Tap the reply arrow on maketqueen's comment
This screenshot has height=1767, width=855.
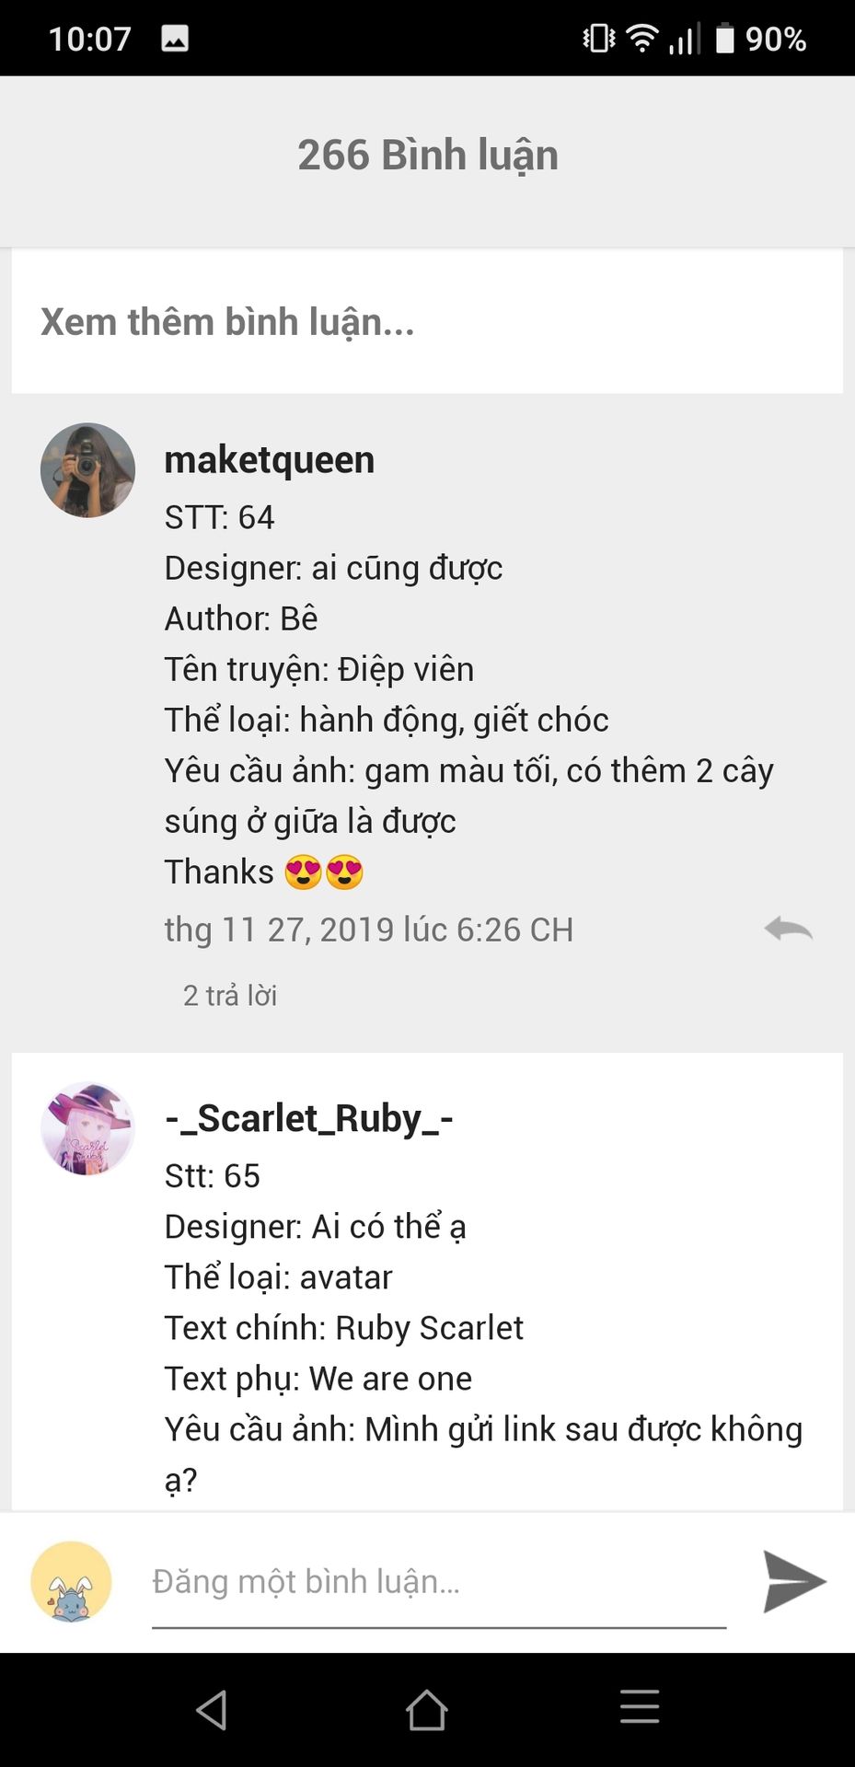(x=788, y=929)
